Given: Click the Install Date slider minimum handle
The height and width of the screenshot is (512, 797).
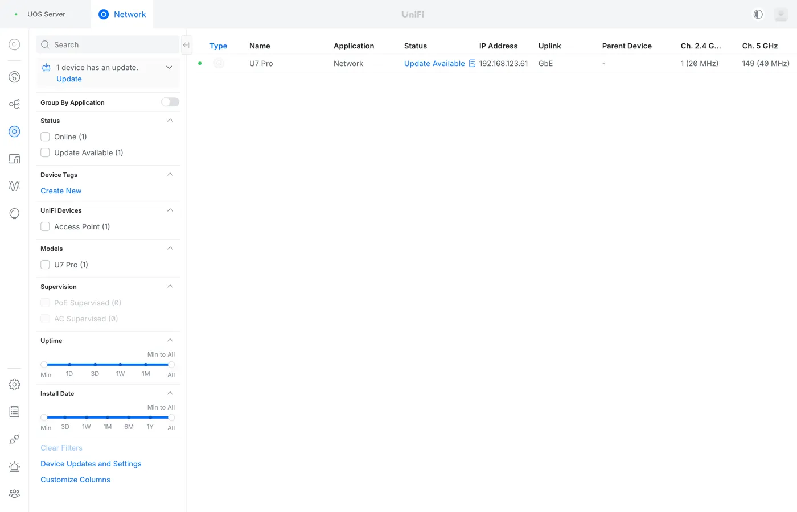Looking at the screenshot, I should (x=44, y=418).
